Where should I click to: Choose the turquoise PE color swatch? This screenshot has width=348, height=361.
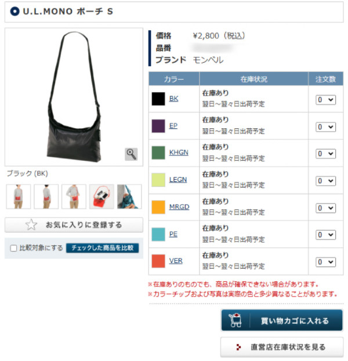(158, 234)
